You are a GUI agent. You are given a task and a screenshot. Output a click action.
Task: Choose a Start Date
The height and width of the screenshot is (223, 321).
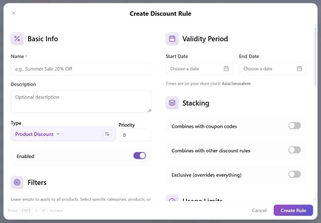coord(199,69)
